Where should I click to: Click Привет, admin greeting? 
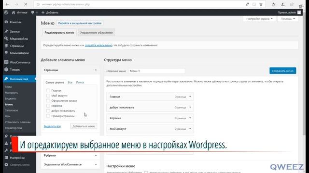pyautogui.click(x=287, y=12)
